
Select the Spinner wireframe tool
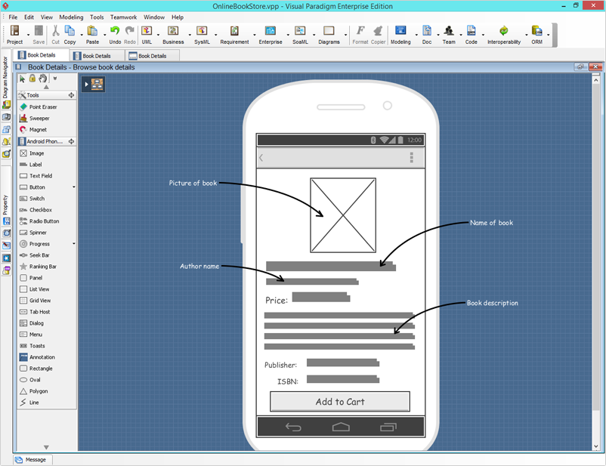click(36, 233)
